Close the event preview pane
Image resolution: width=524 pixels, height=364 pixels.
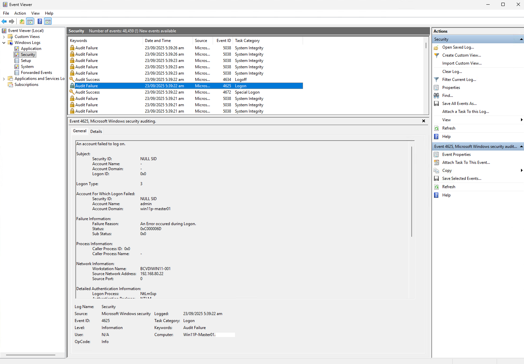pyautogui.click(x=424, y=121)
